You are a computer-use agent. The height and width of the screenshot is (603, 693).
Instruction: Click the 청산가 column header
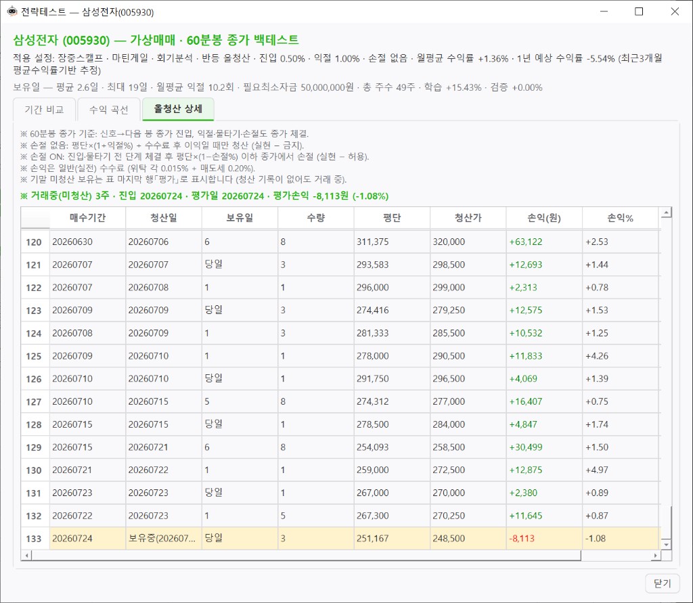tap(468, 218)
